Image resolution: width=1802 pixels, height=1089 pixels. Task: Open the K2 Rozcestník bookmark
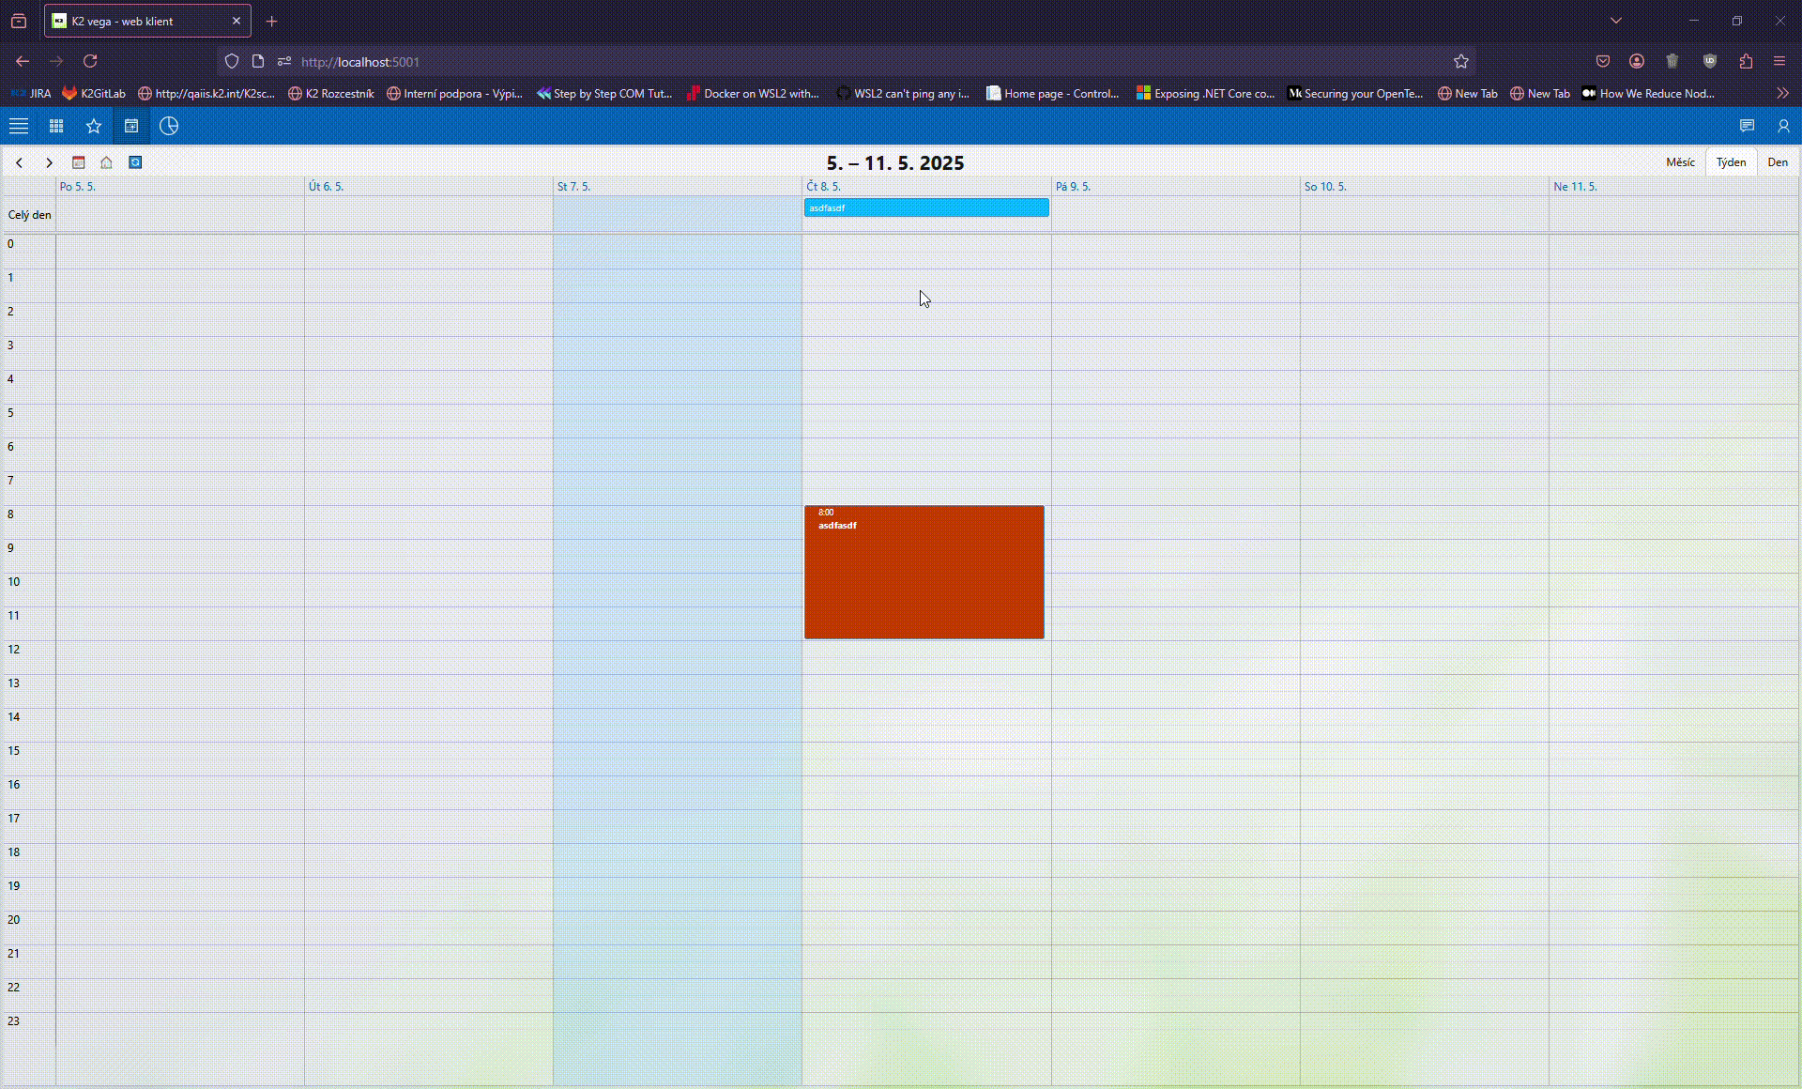pos(331,93)
